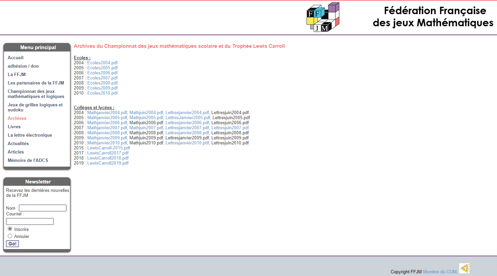Select the Annuler radio button

pyautogui.click(x=10, y=236)
